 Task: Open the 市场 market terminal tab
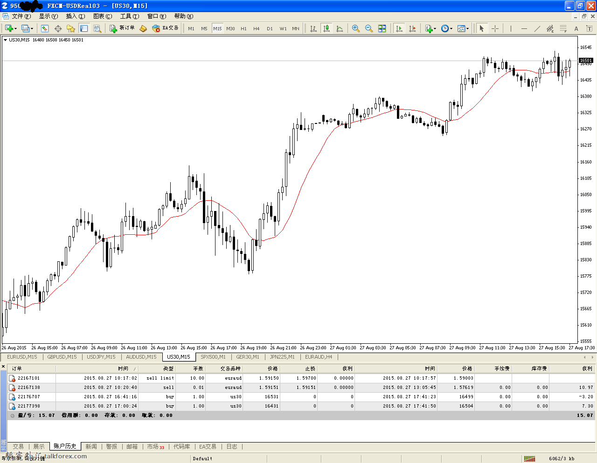pyautogui.click(x=156, y=446)
